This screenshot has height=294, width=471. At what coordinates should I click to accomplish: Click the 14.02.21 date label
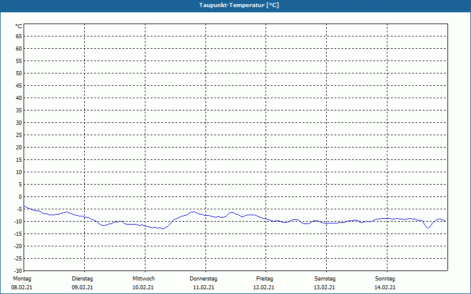[385, 288]
